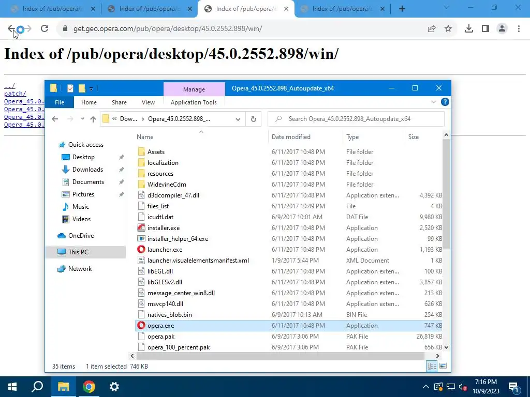Select This PC in navigation pane
530x397 pixels.
click(x=78, y=252)
